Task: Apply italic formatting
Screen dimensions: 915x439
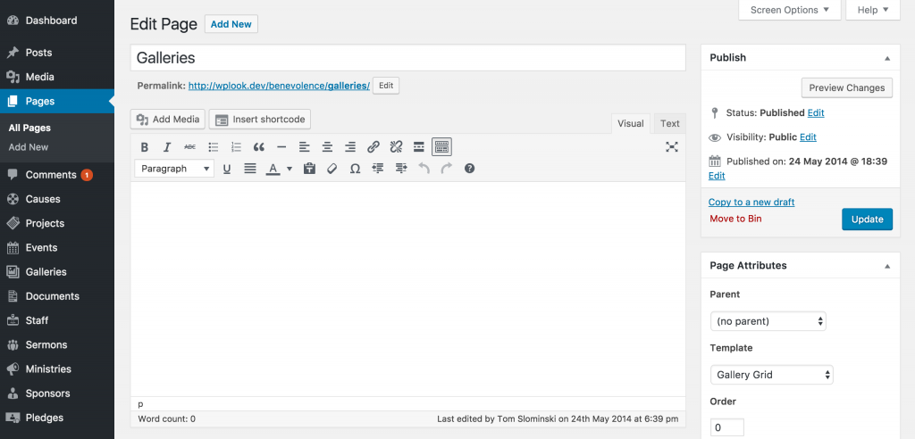Action: point(167,147)
